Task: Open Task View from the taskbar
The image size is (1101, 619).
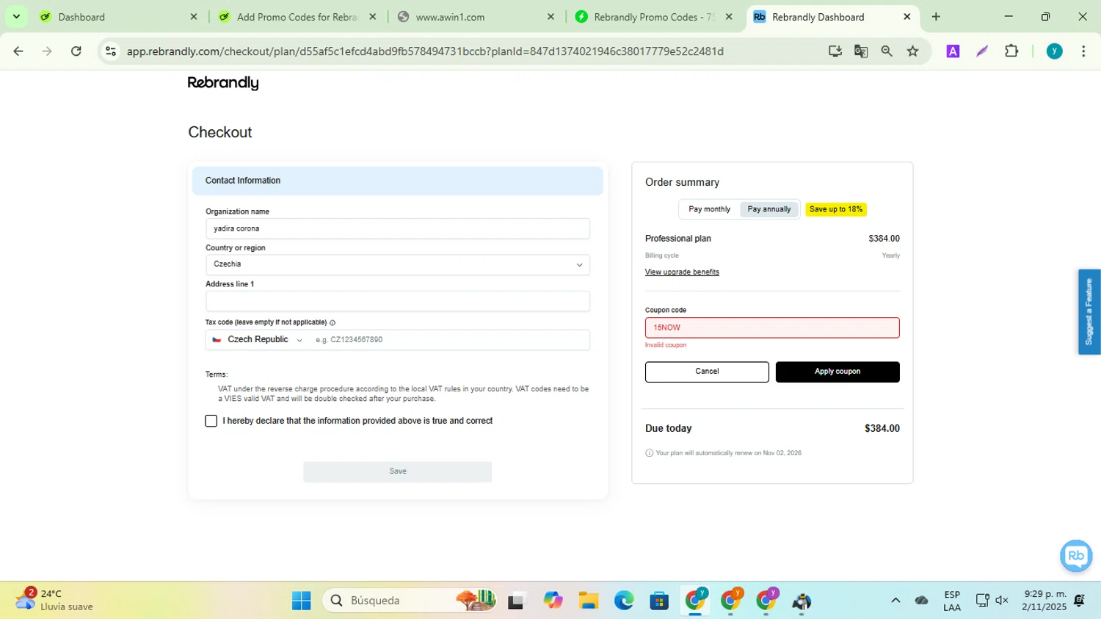Action: pyautogui.click(x=517, y=601)
